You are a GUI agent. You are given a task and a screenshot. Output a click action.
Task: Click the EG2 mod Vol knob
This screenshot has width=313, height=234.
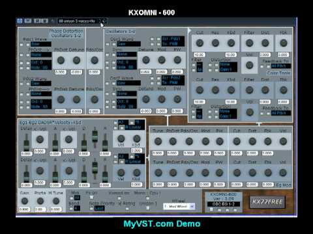283,173
